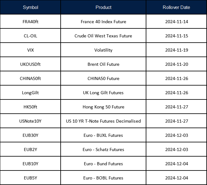
Task: Click the HK50ft symbol cell
Action: (x=30, y=107)
